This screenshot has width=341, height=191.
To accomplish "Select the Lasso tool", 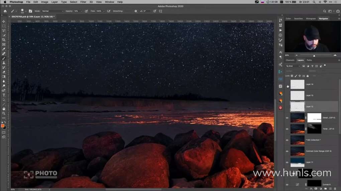I will tap(4, 31).
